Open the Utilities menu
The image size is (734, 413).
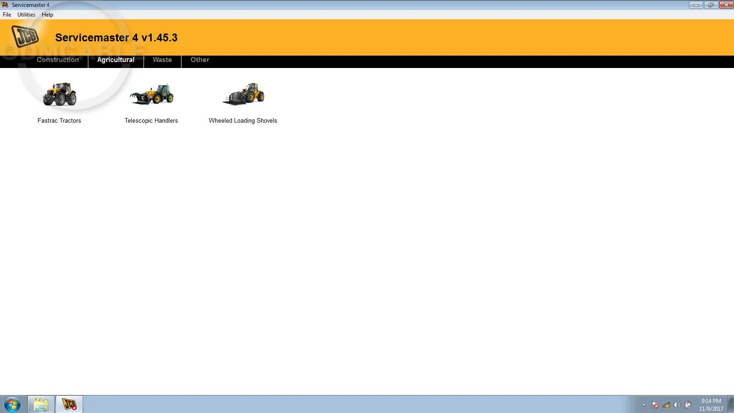26,15
